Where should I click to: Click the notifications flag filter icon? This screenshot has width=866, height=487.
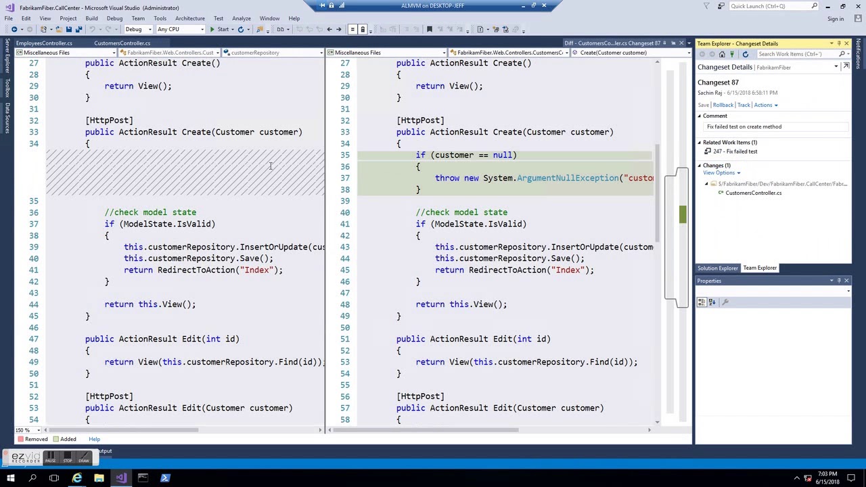(x=707, y=6)
